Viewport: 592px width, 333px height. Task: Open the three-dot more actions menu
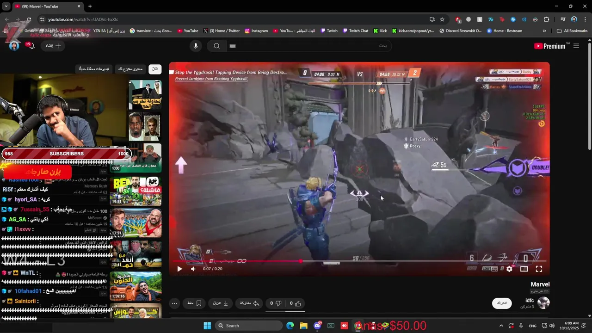174,303
